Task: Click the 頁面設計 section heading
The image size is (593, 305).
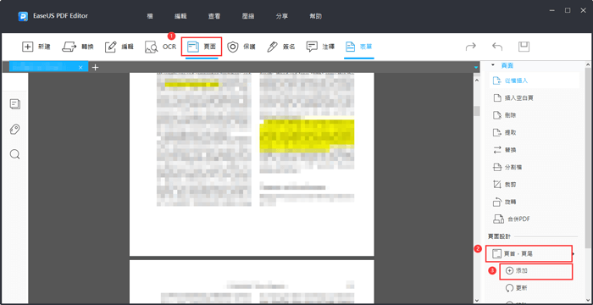Action: (499, 236)
